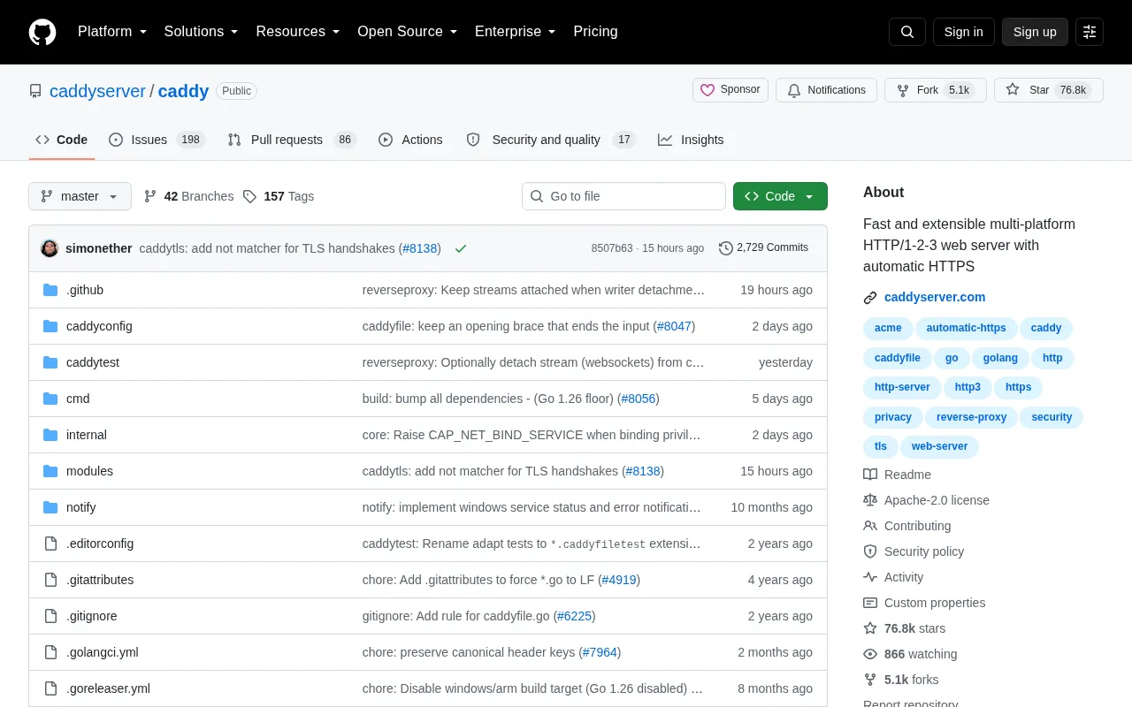Expand the Resources menu
Image resolution: width=1132 pixels, height=707 pixels.
point(298,32)
